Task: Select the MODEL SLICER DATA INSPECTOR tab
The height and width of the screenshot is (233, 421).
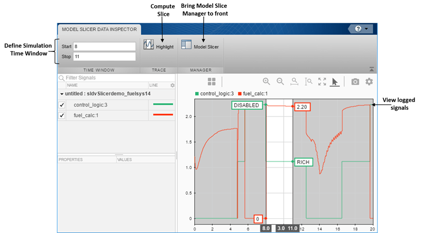Action: (x=99, y=29)
